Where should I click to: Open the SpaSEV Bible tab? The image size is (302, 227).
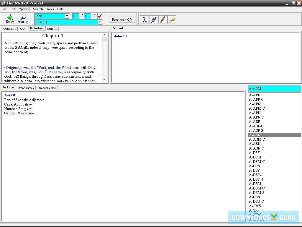(x=52, y=29)
